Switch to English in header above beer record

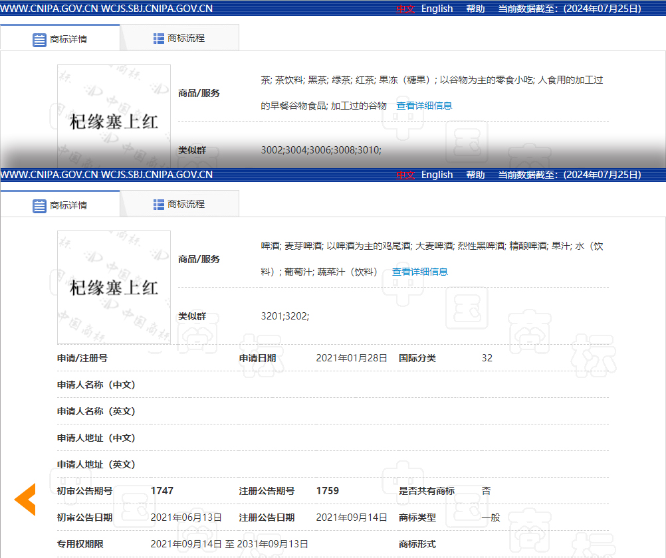pos(437,175)
